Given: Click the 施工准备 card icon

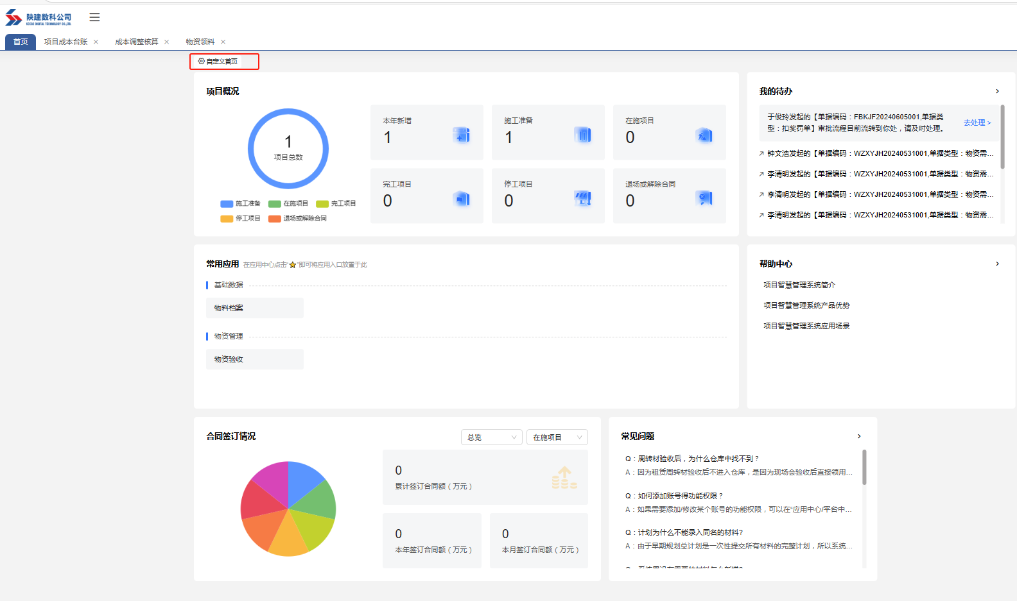Looking at the screenshot, I should tap(583, 135).
